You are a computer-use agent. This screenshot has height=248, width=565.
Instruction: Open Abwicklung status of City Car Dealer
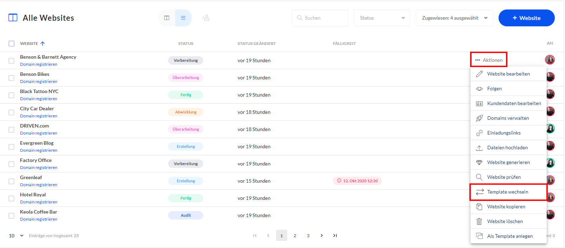186,112
